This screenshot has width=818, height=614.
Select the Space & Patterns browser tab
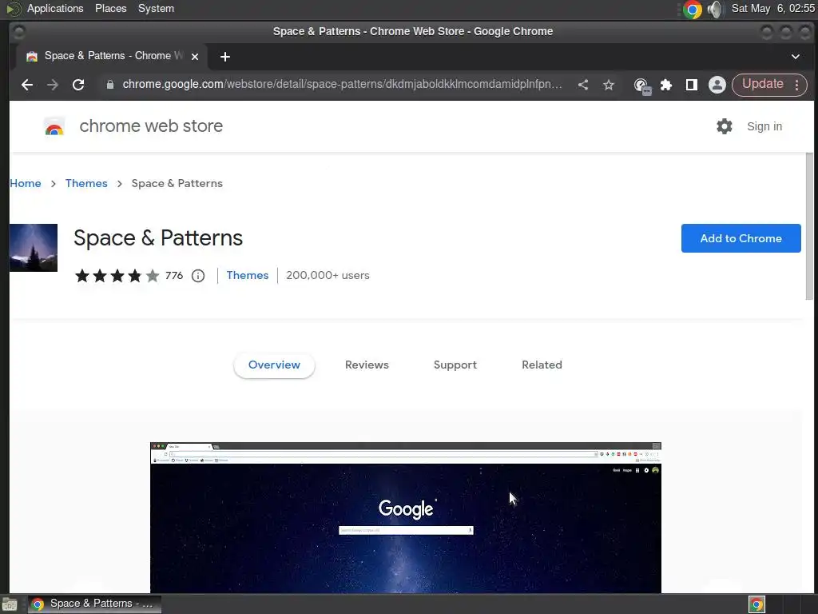pos(111,57)
